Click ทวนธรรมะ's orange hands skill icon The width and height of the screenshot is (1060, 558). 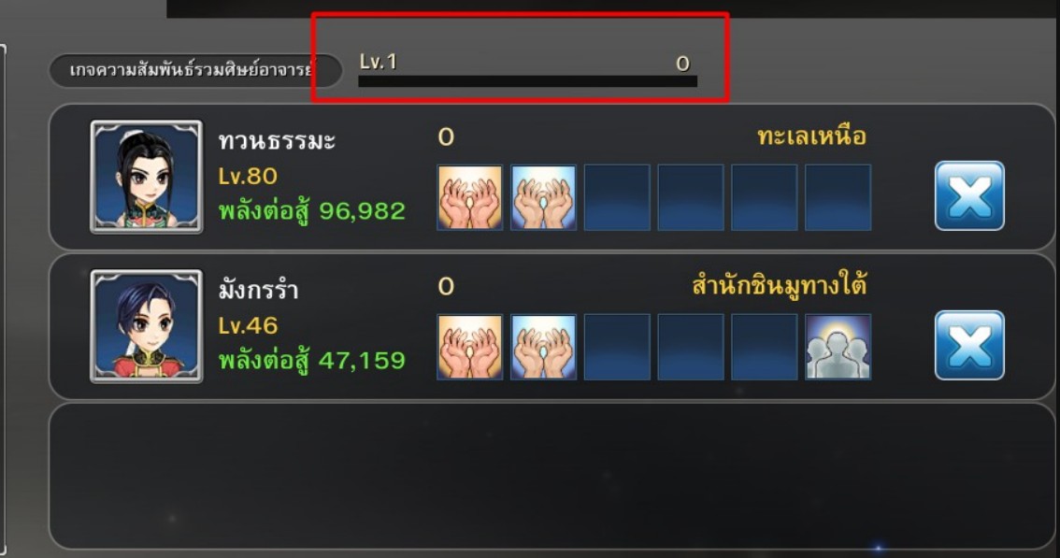click(470, 197)
